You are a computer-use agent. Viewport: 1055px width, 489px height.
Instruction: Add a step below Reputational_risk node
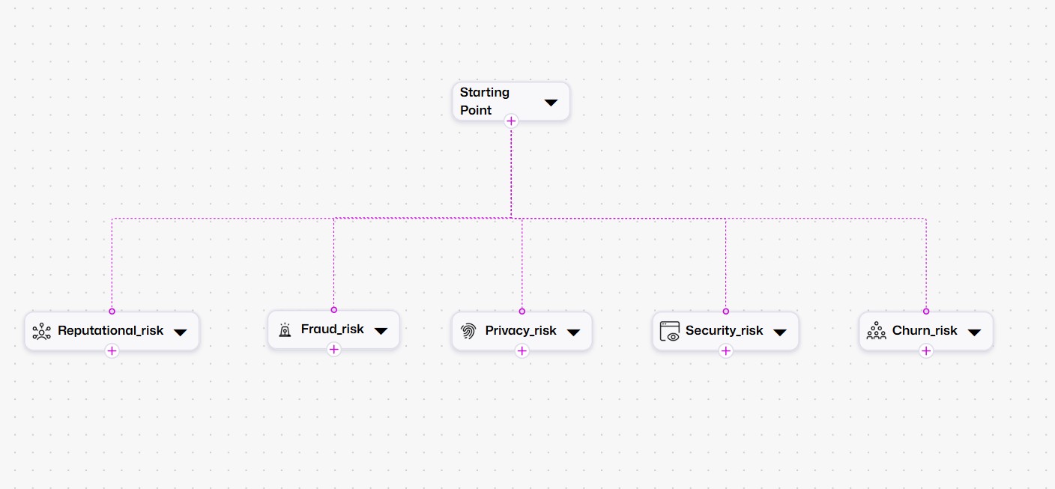pos(112,350)
